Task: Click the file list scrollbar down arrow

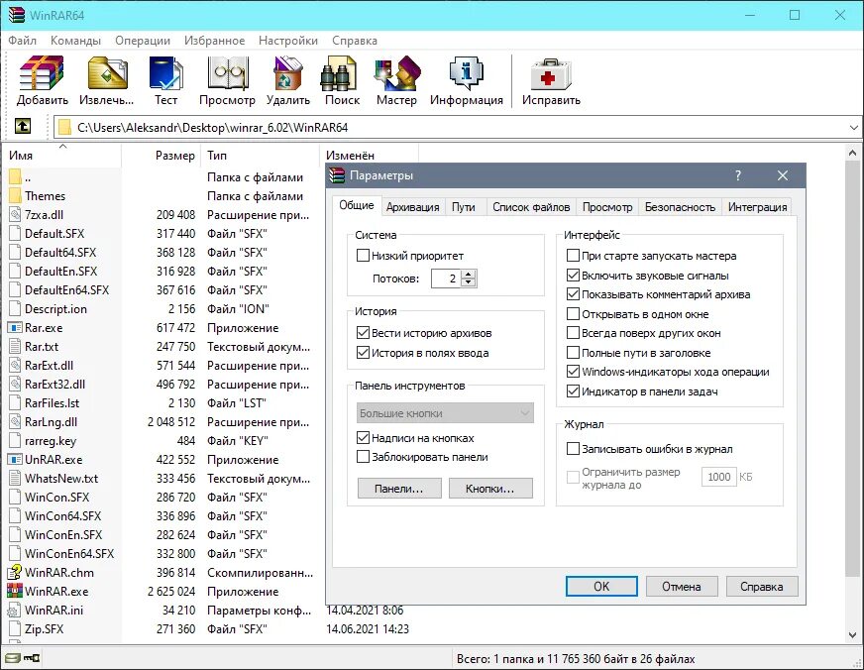Action: [852, 634]
